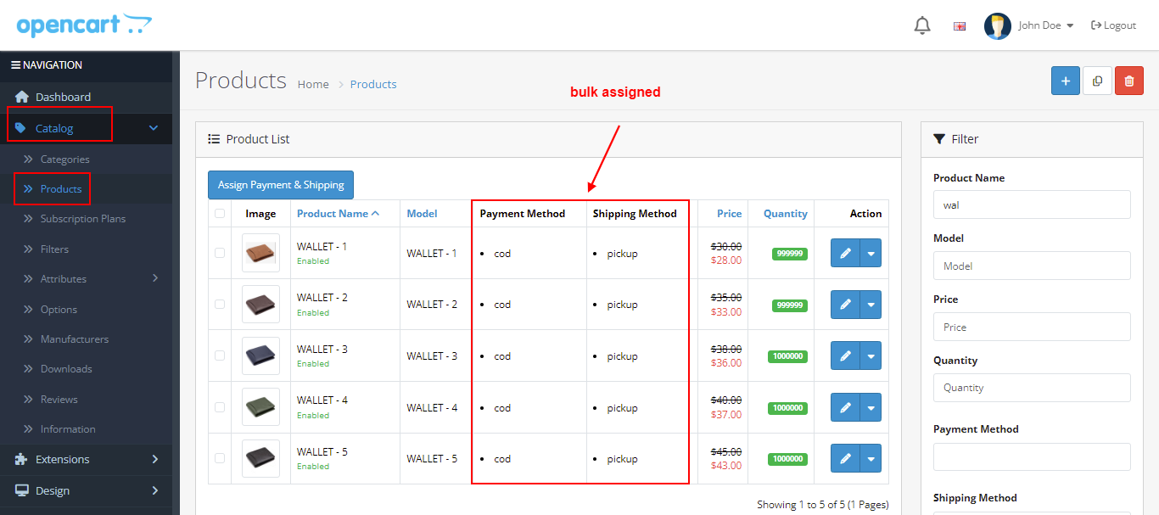Click the Logout link
This screenshot has height=515, width=1159.
point(1113,25)
